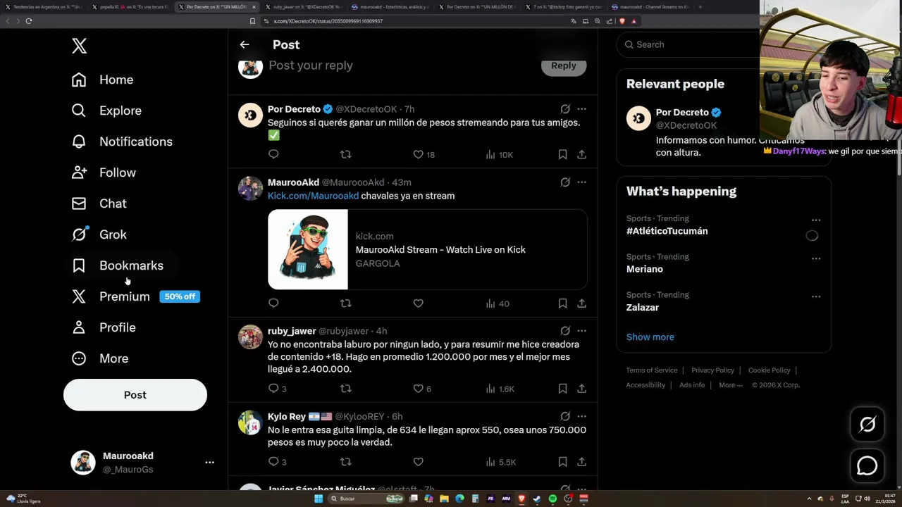Reload the page in browser
This screenshot has width=902, height=507.
click(29, 21)
